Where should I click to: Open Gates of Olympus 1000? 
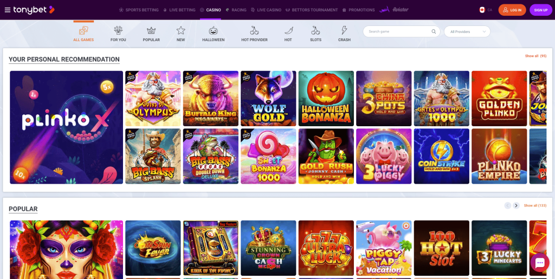(x=441, y=98)
